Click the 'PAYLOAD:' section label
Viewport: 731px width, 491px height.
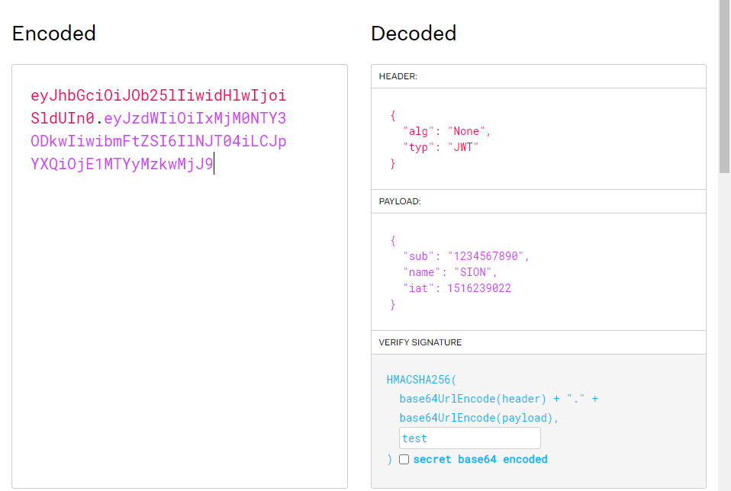(400, 201)
